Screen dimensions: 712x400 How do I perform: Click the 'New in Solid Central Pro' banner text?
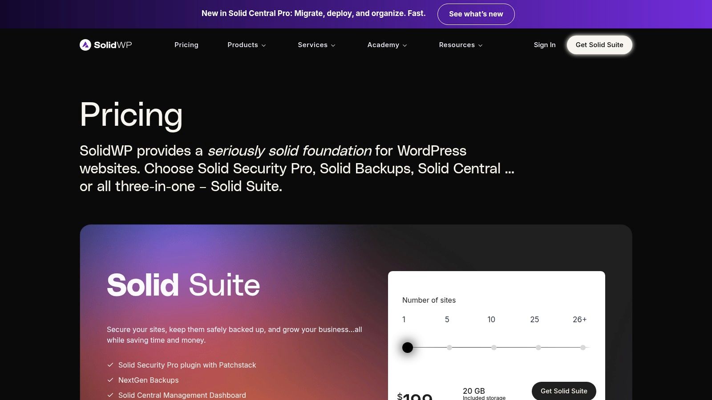click(x=313, y=13)
